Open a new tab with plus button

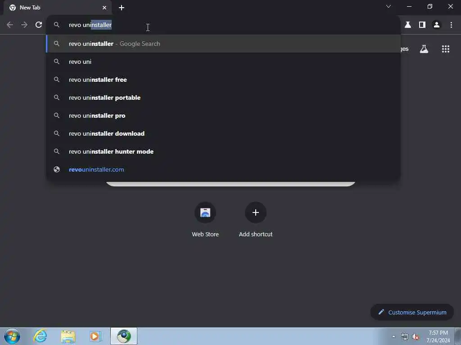tap(122, 8)
